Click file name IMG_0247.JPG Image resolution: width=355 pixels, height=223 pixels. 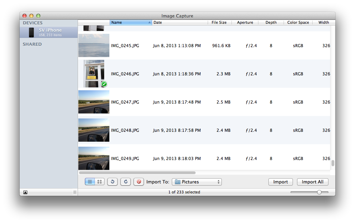click(125, 102)
